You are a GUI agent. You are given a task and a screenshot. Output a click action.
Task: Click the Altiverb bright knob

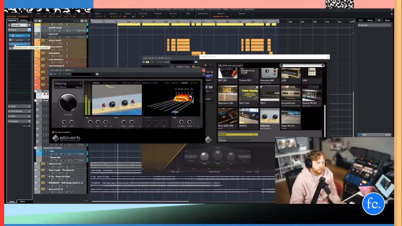click(x=64, y=122)
